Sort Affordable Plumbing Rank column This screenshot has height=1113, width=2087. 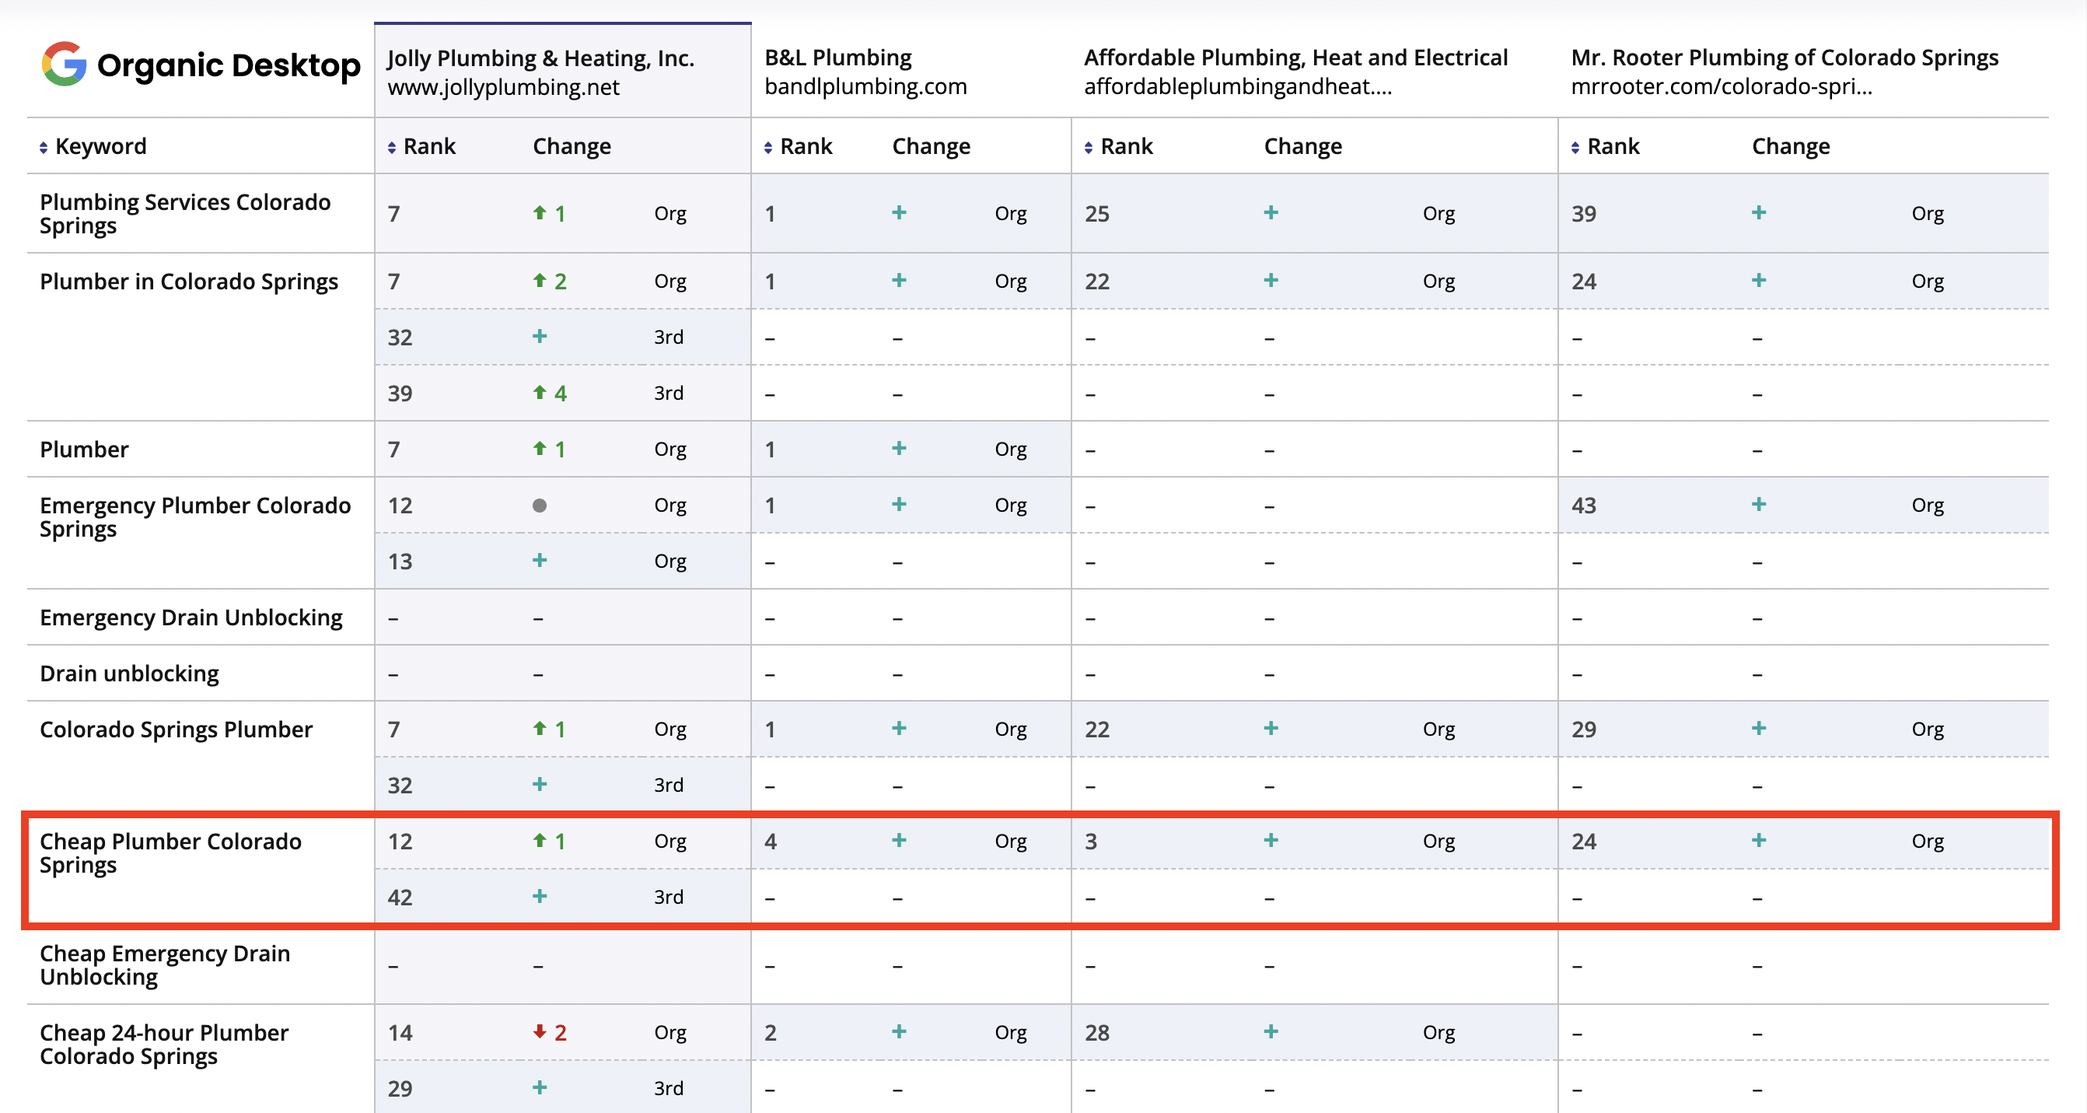1089,148
